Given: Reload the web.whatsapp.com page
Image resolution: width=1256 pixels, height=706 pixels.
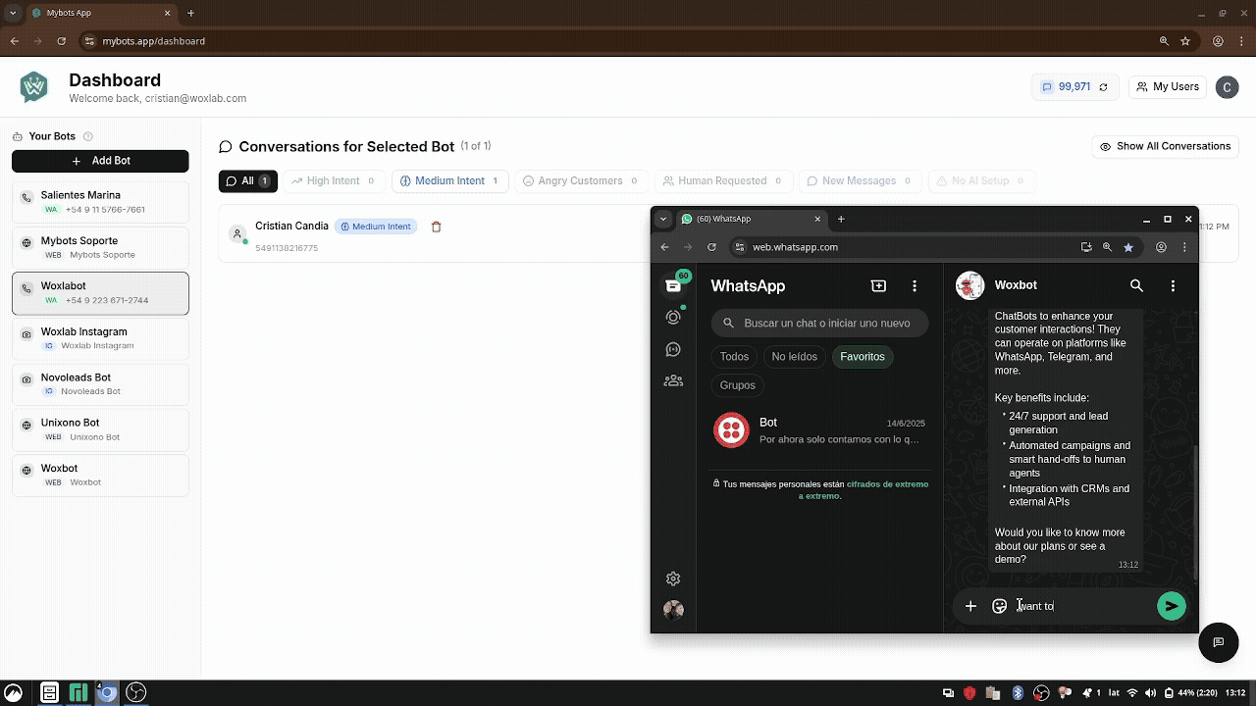Looking at the screenshot, I should 711,247.
